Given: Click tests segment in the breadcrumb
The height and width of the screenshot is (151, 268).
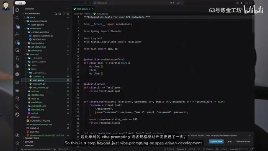Looking at the screenshot, I should click(88, 14).
